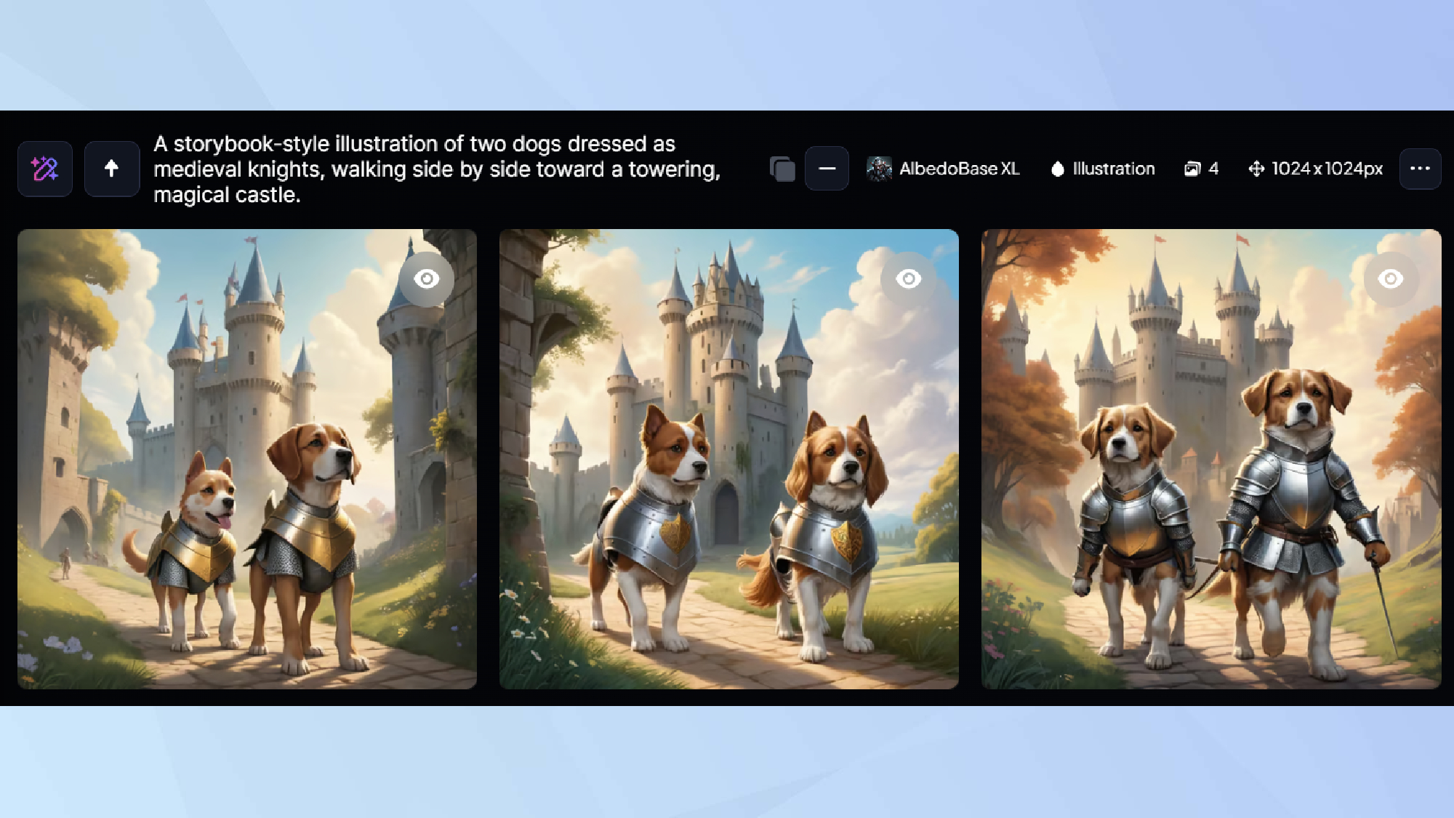Open third image with standing knight dogs

point(1211,459)
